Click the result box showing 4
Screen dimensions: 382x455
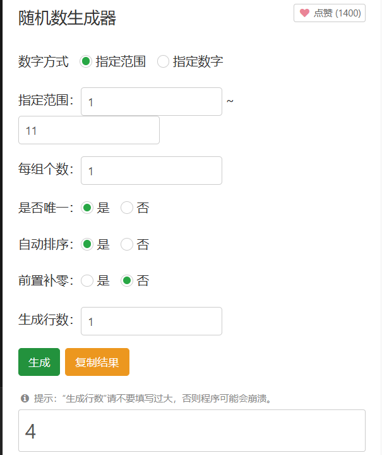pyautogui.click(x=192, y=431)
